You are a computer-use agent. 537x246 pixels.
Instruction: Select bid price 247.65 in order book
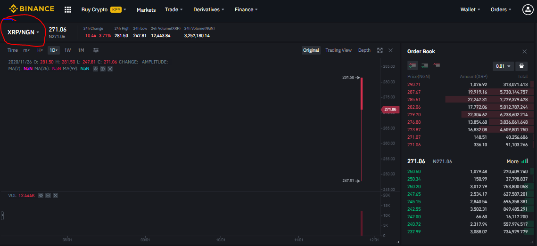pyautogui.click(x=414, y=194)
